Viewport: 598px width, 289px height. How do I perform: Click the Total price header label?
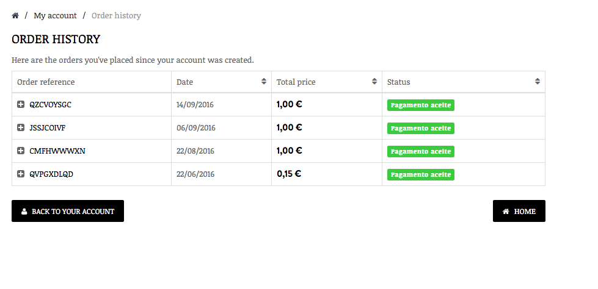296,82
